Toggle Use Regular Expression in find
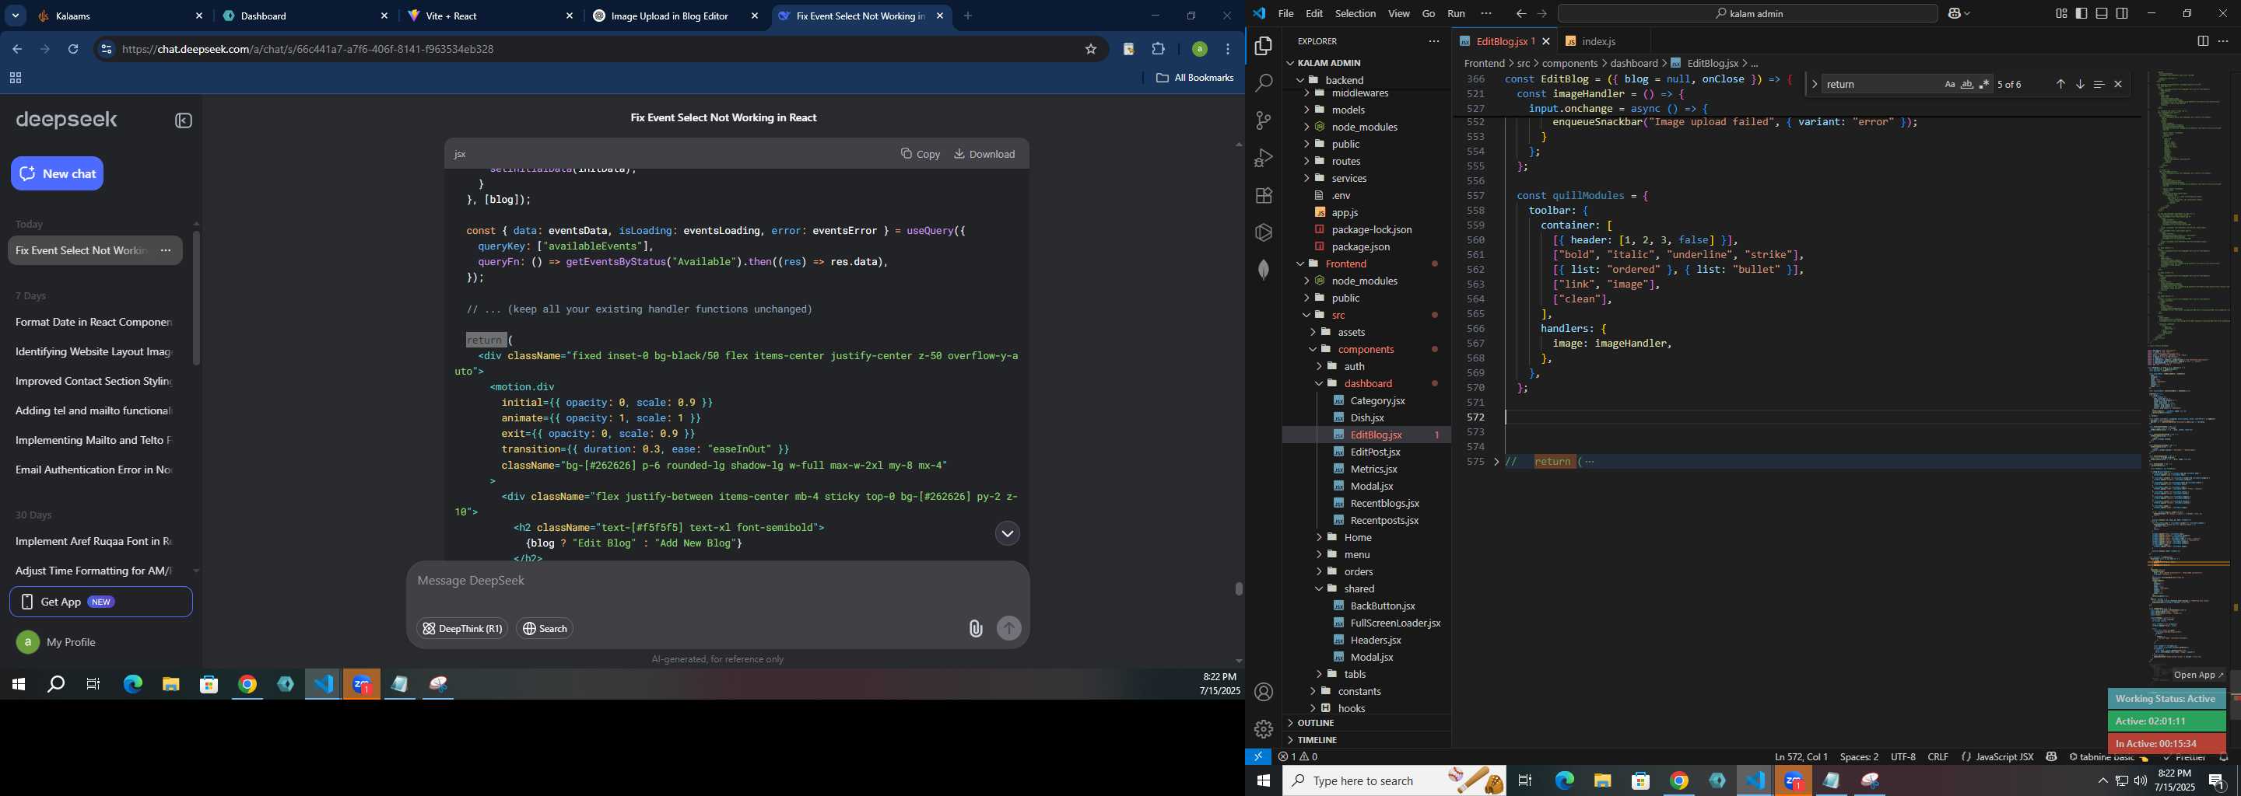 pos(1984,84)
